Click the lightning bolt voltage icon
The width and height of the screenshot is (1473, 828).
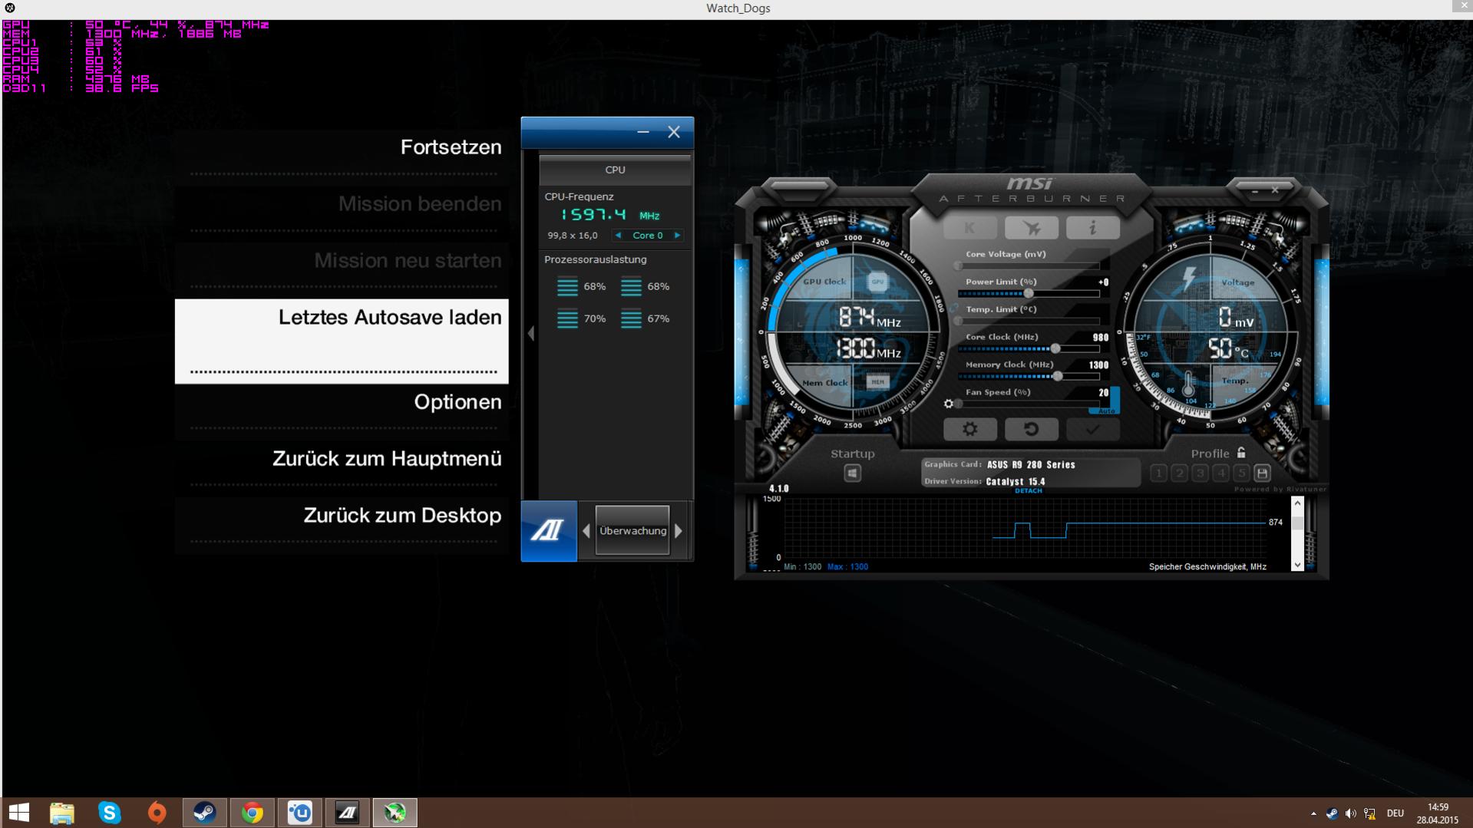click(x=1189, y=277)
